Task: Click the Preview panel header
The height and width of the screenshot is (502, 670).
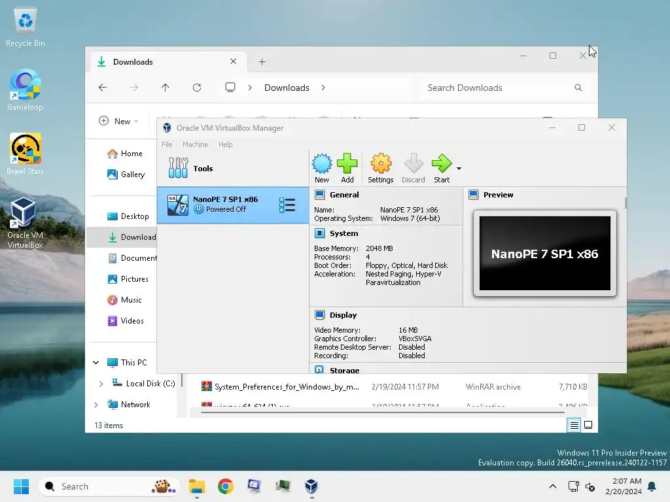Action: click(x=498, y=195)
